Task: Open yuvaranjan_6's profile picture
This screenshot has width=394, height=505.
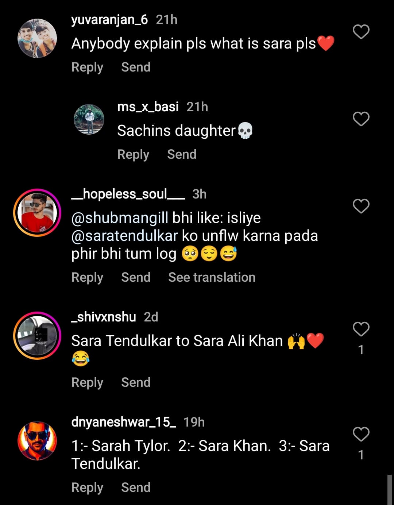Action: 37,38
